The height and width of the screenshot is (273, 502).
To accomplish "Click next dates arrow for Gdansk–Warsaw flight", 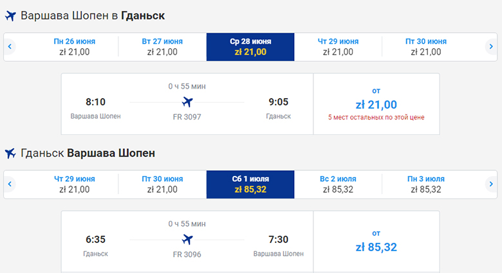I will coord(491,184).
